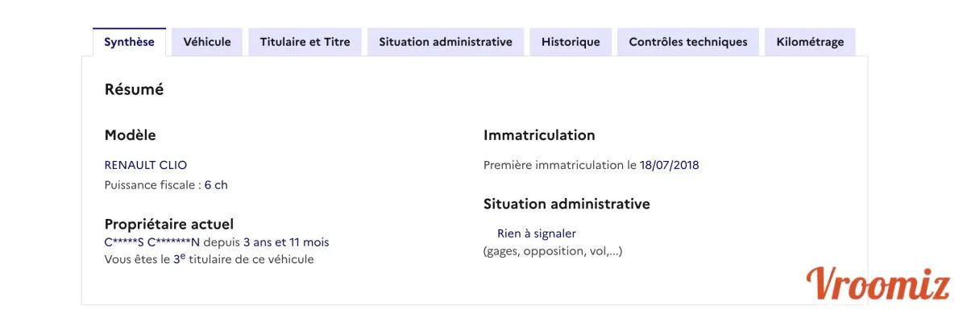Open the Historique tab

click(571, 42)
